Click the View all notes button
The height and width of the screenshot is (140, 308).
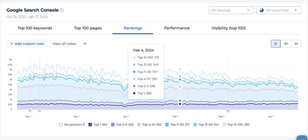(64, 44)
